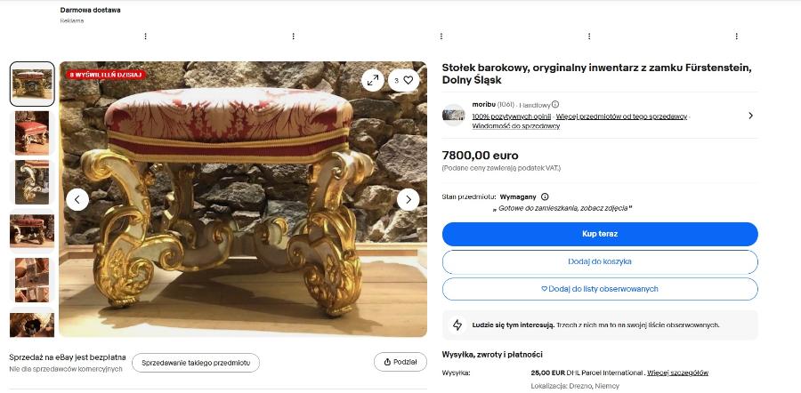This screenshot has width=801, height=393.
Task: Open the info icon beside Wymagany condition
Action: click(545, 196)
